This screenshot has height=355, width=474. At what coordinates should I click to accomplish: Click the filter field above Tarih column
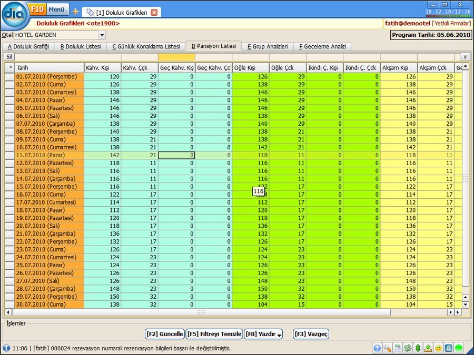(50, 57)
